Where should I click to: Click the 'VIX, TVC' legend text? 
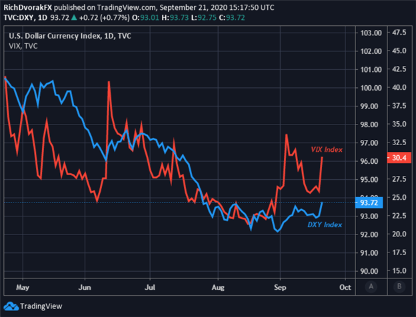coord(23,46)
